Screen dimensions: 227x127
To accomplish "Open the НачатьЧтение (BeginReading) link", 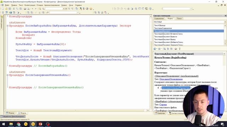I will coord(170,58).
